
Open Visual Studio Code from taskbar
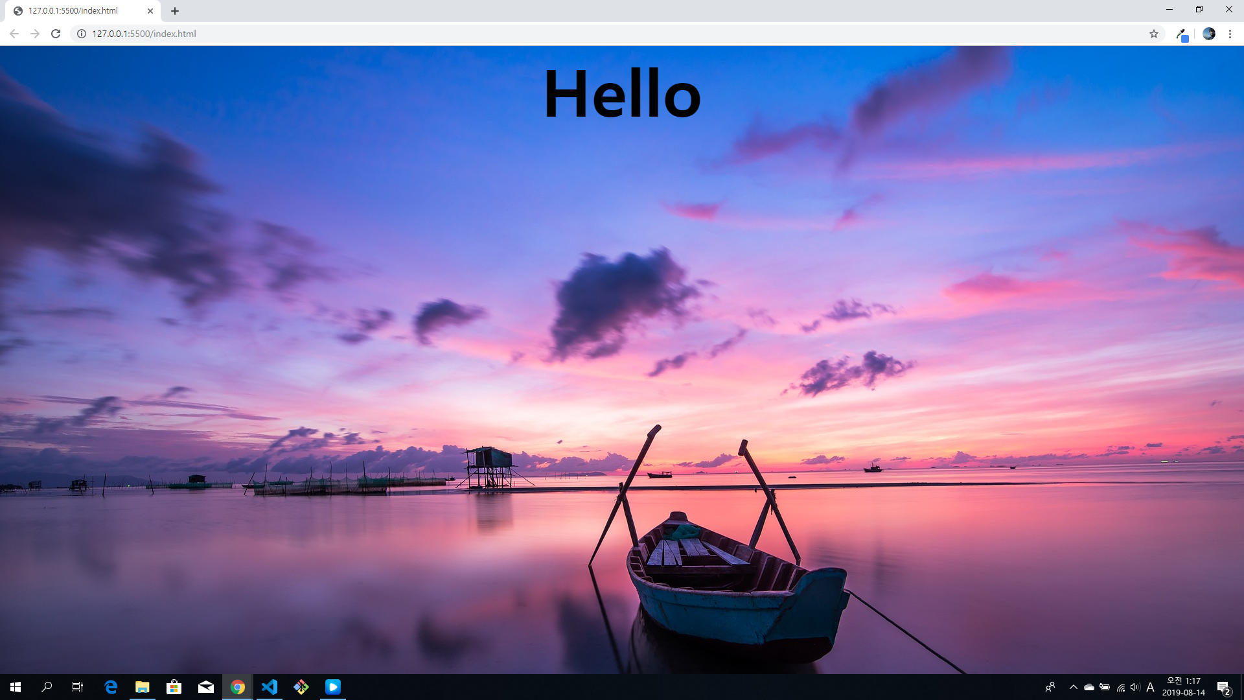click(270, 687)
